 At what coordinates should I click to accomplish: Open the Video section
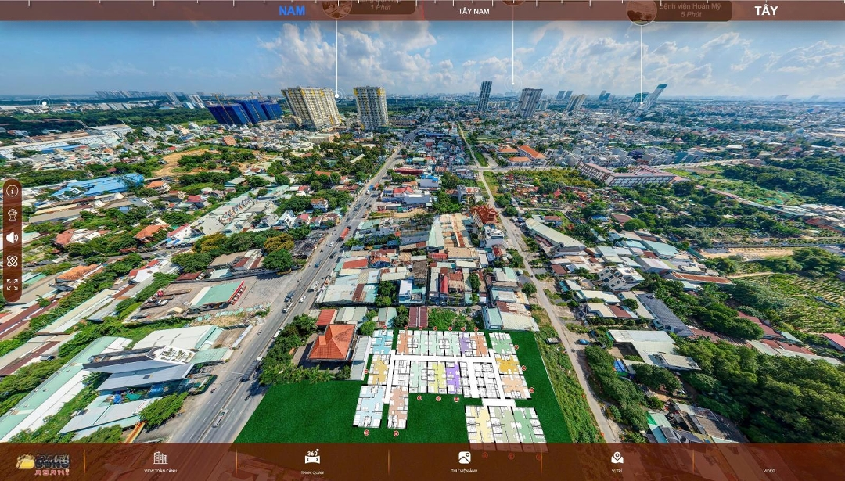pos(768,470)
